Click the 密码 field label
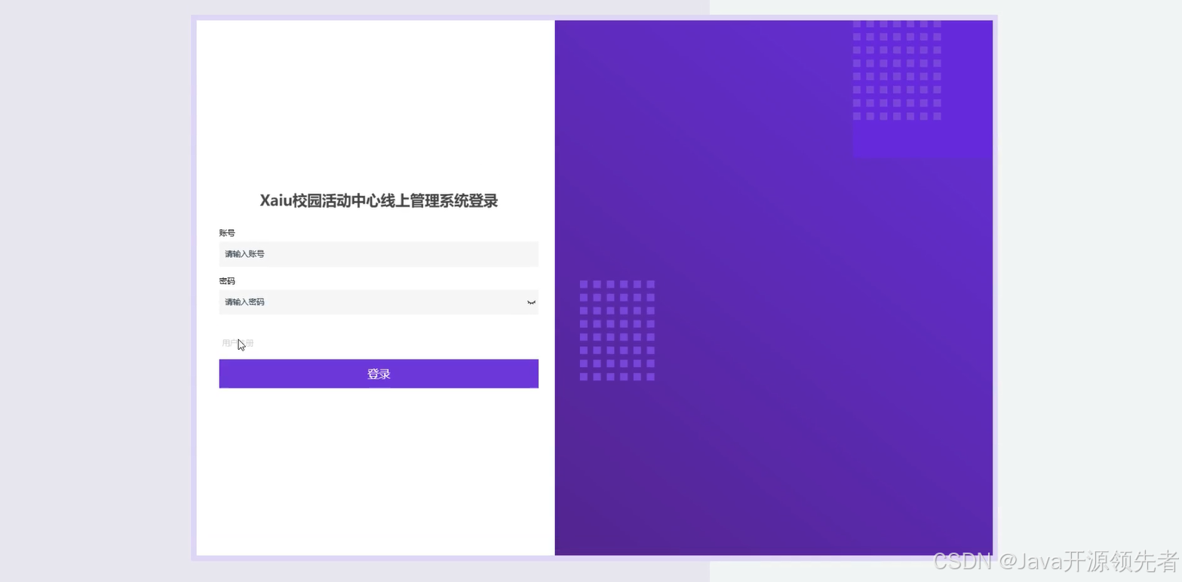This screenshot has width=1182, height=582. point(226,280)
